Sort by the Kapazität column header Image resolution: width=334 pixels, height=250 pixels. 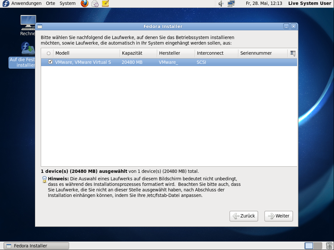pos(138,53)
